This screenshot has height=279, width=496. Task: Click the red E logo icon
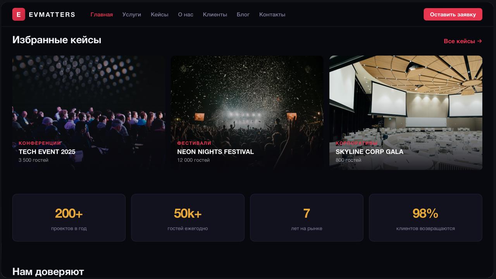click(19, 14)
